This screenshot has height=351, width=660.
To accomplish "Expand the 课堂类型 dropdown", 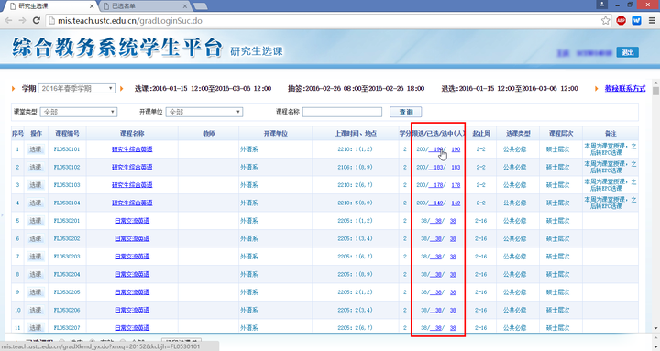I will coord(79,112).
